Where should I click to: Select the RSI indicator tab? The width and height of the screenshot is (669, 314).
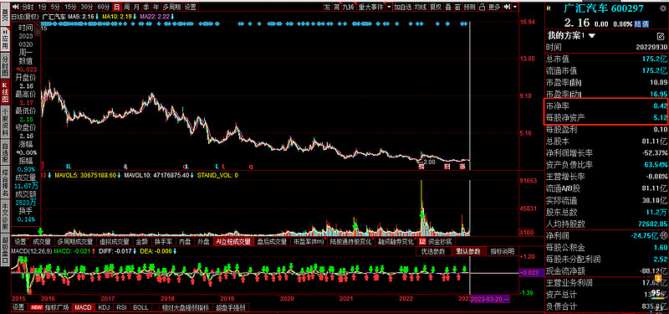pos(121,307)
